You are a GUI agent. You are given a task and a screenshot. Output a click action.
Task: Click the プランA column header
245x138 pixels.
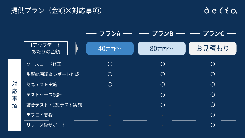pyautogui.click(x=110, y=33)
